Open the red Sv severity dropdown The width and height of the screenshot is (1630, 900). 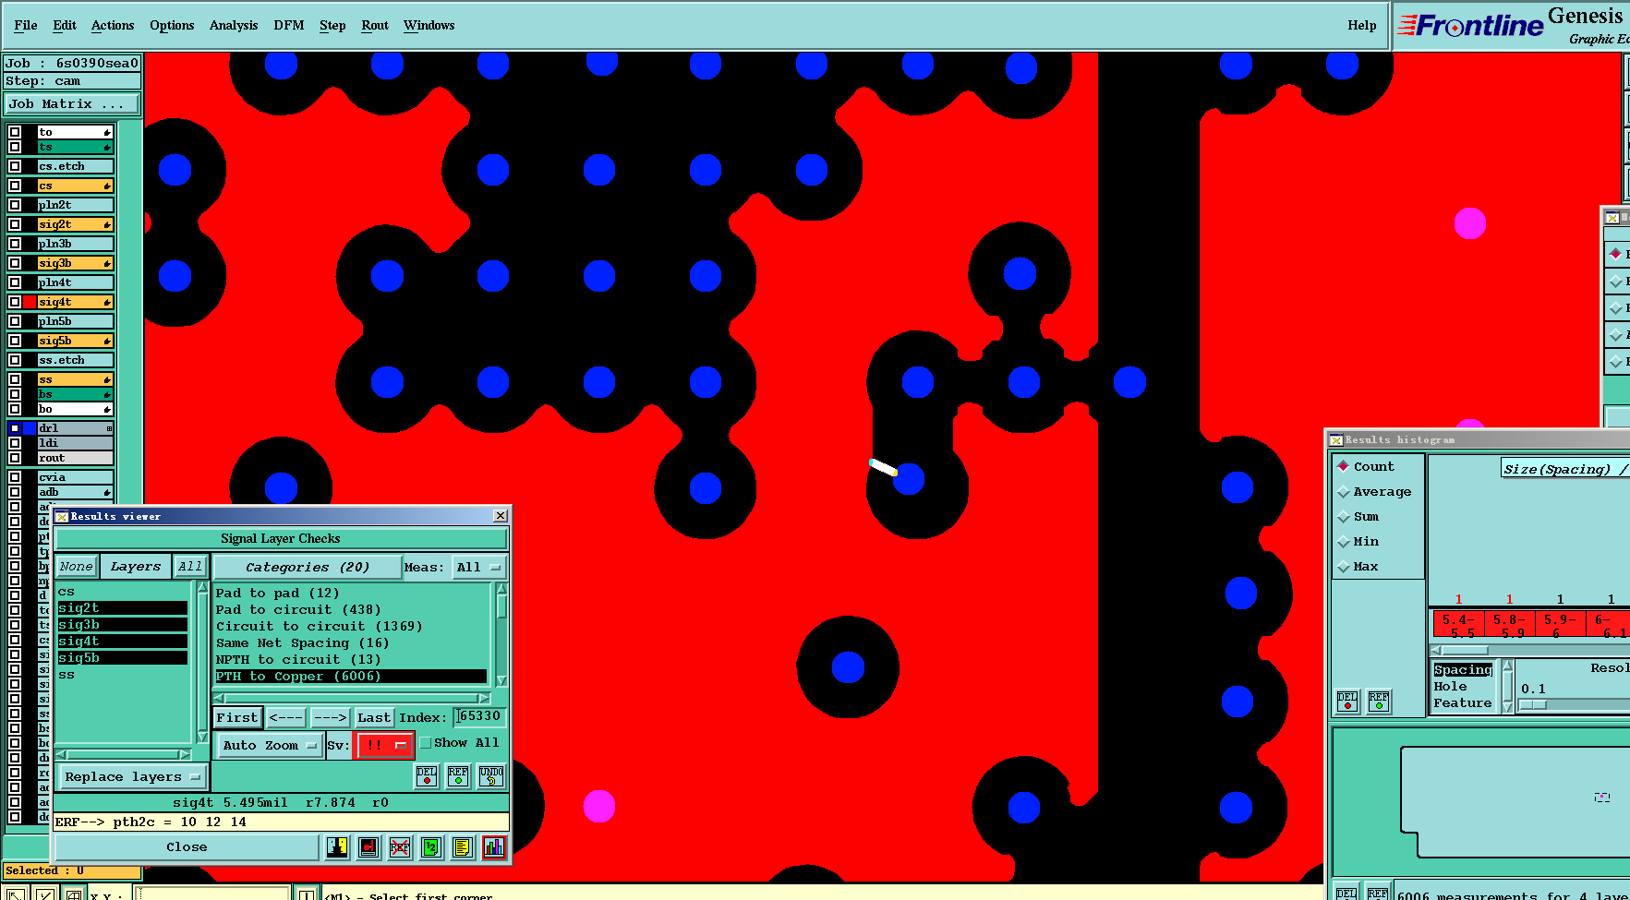coord(384,745)
